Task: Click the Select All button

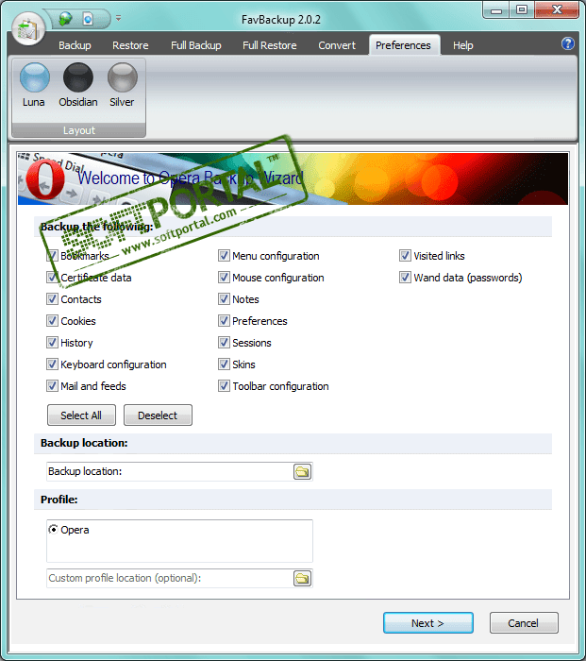Action: [x=81, y=415]
